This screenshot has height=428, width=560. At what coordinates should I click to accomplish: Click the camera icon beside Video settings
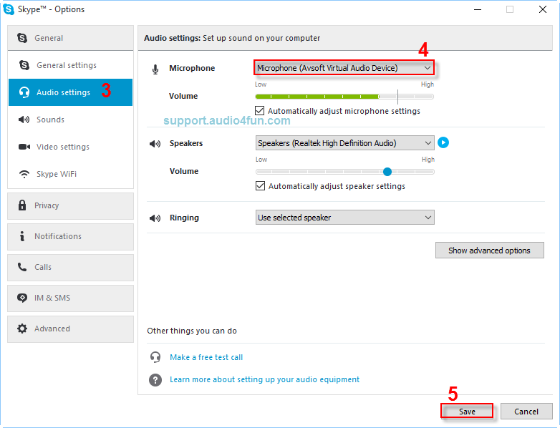coord(24,147)
